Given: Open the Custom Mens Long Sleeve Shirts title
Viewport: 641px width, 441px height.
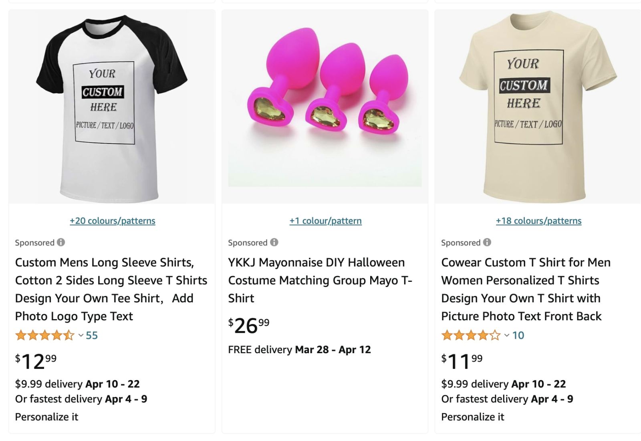Looking at the screenshot, I should (x=111, y=289).
